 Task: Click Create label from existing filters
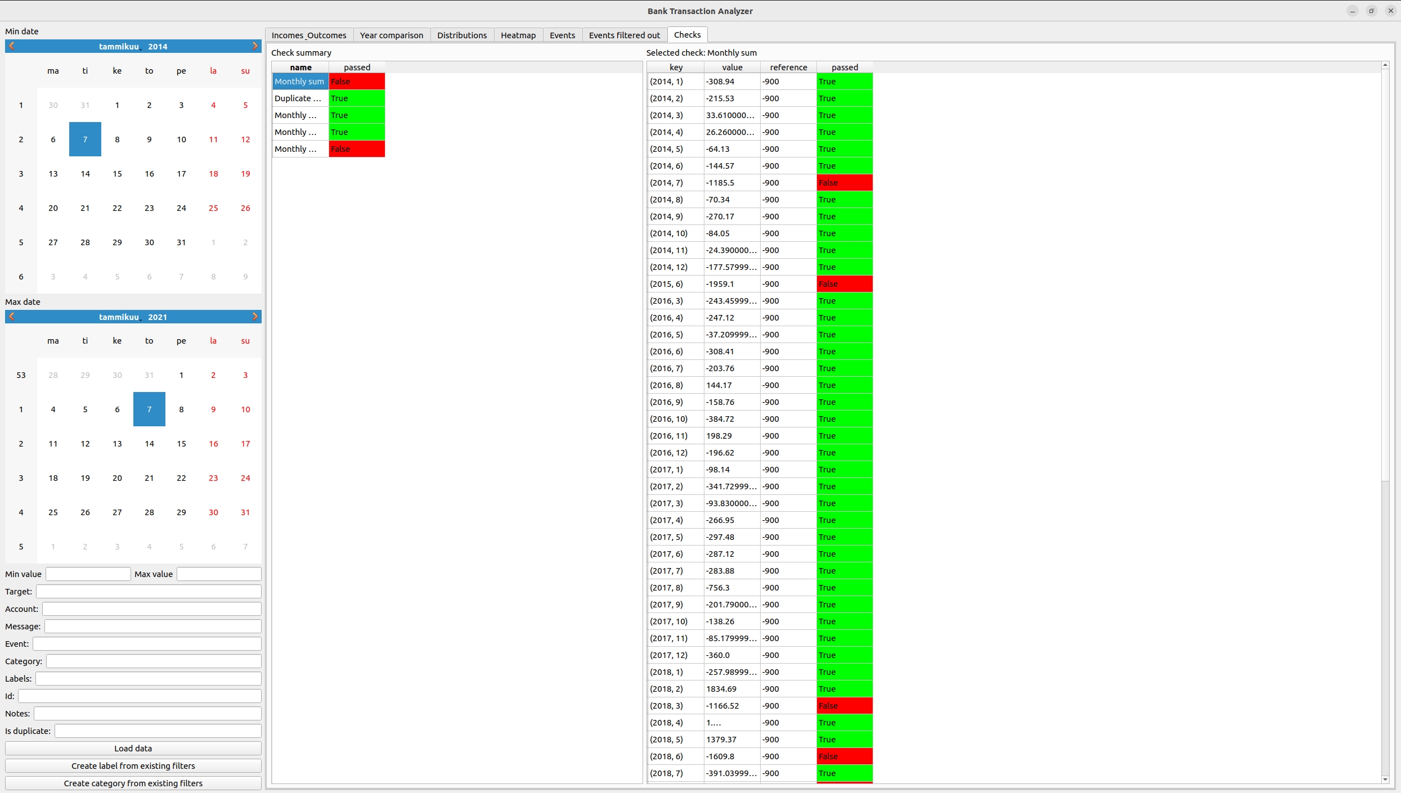[133, 765]
